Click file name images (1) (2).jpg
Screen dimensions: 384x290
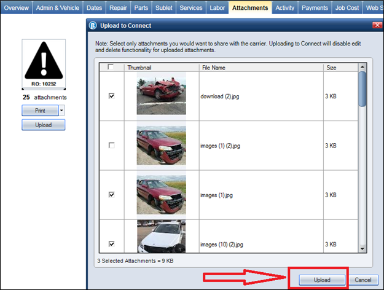(x=220, y=146)
